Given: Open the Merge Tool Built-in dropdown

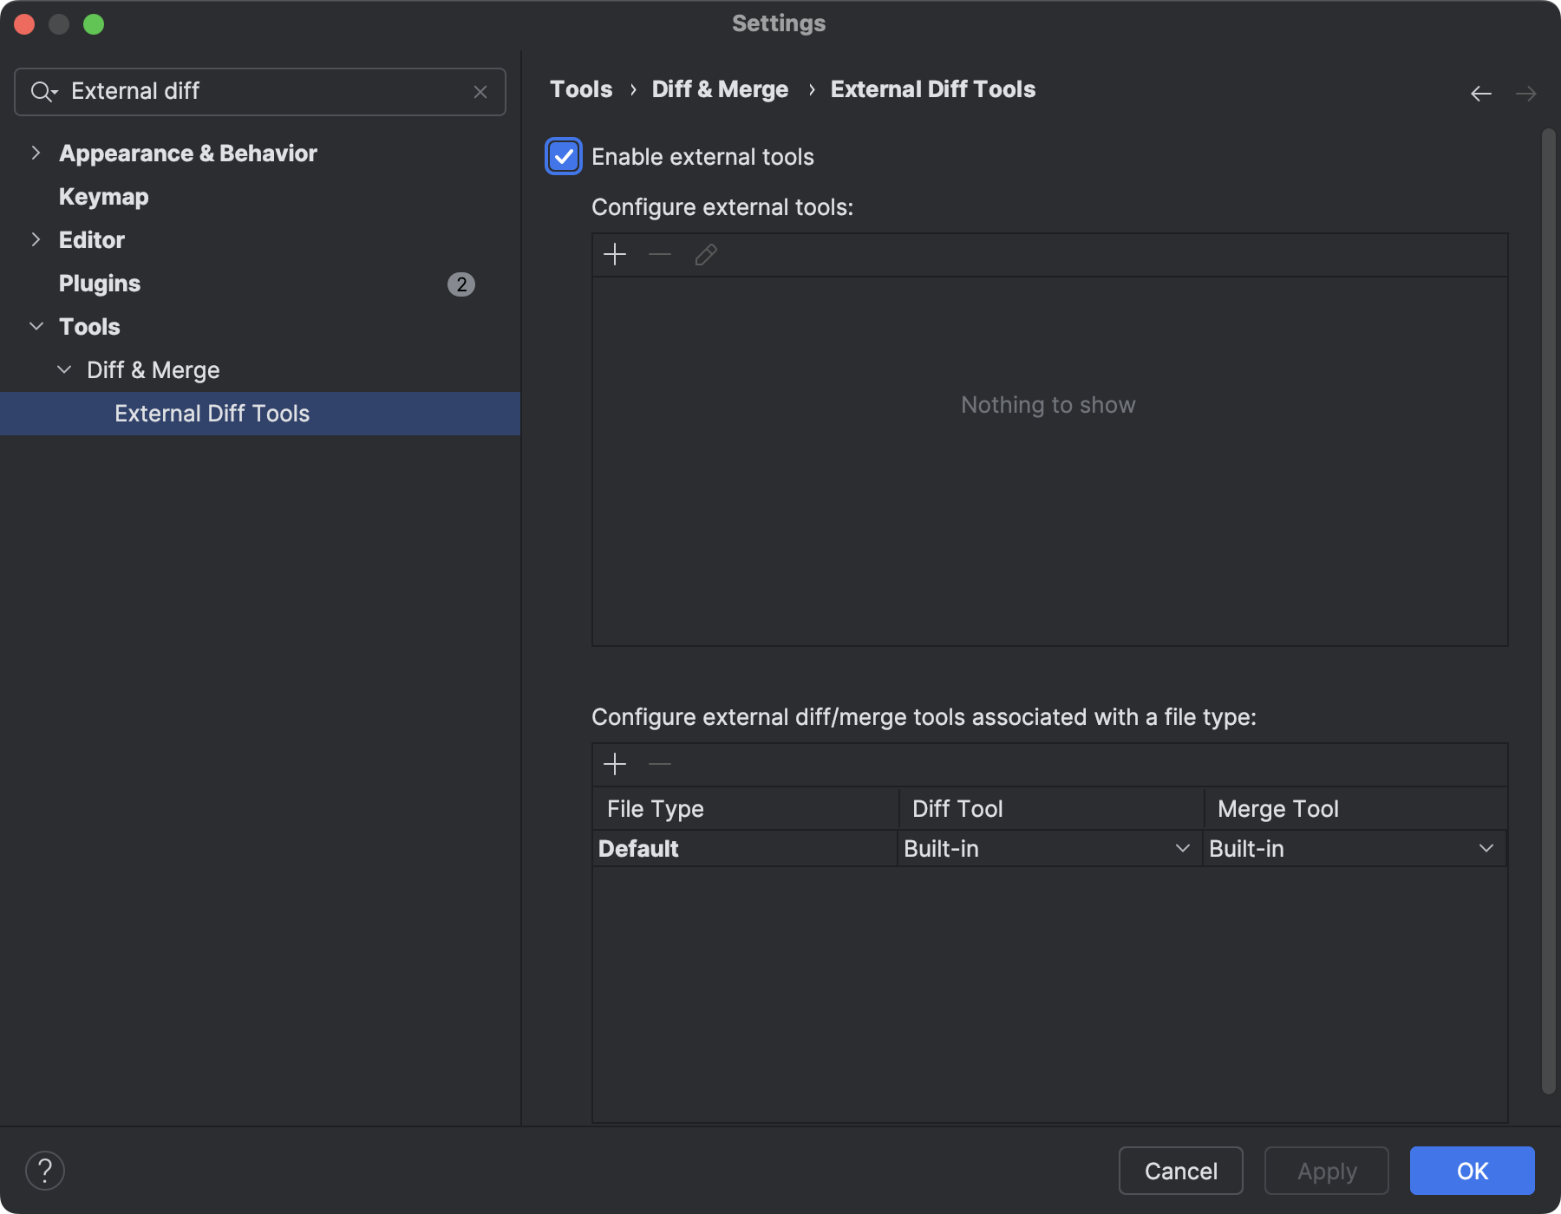Looking at the screenshot, I should [x=1486, y=848].
